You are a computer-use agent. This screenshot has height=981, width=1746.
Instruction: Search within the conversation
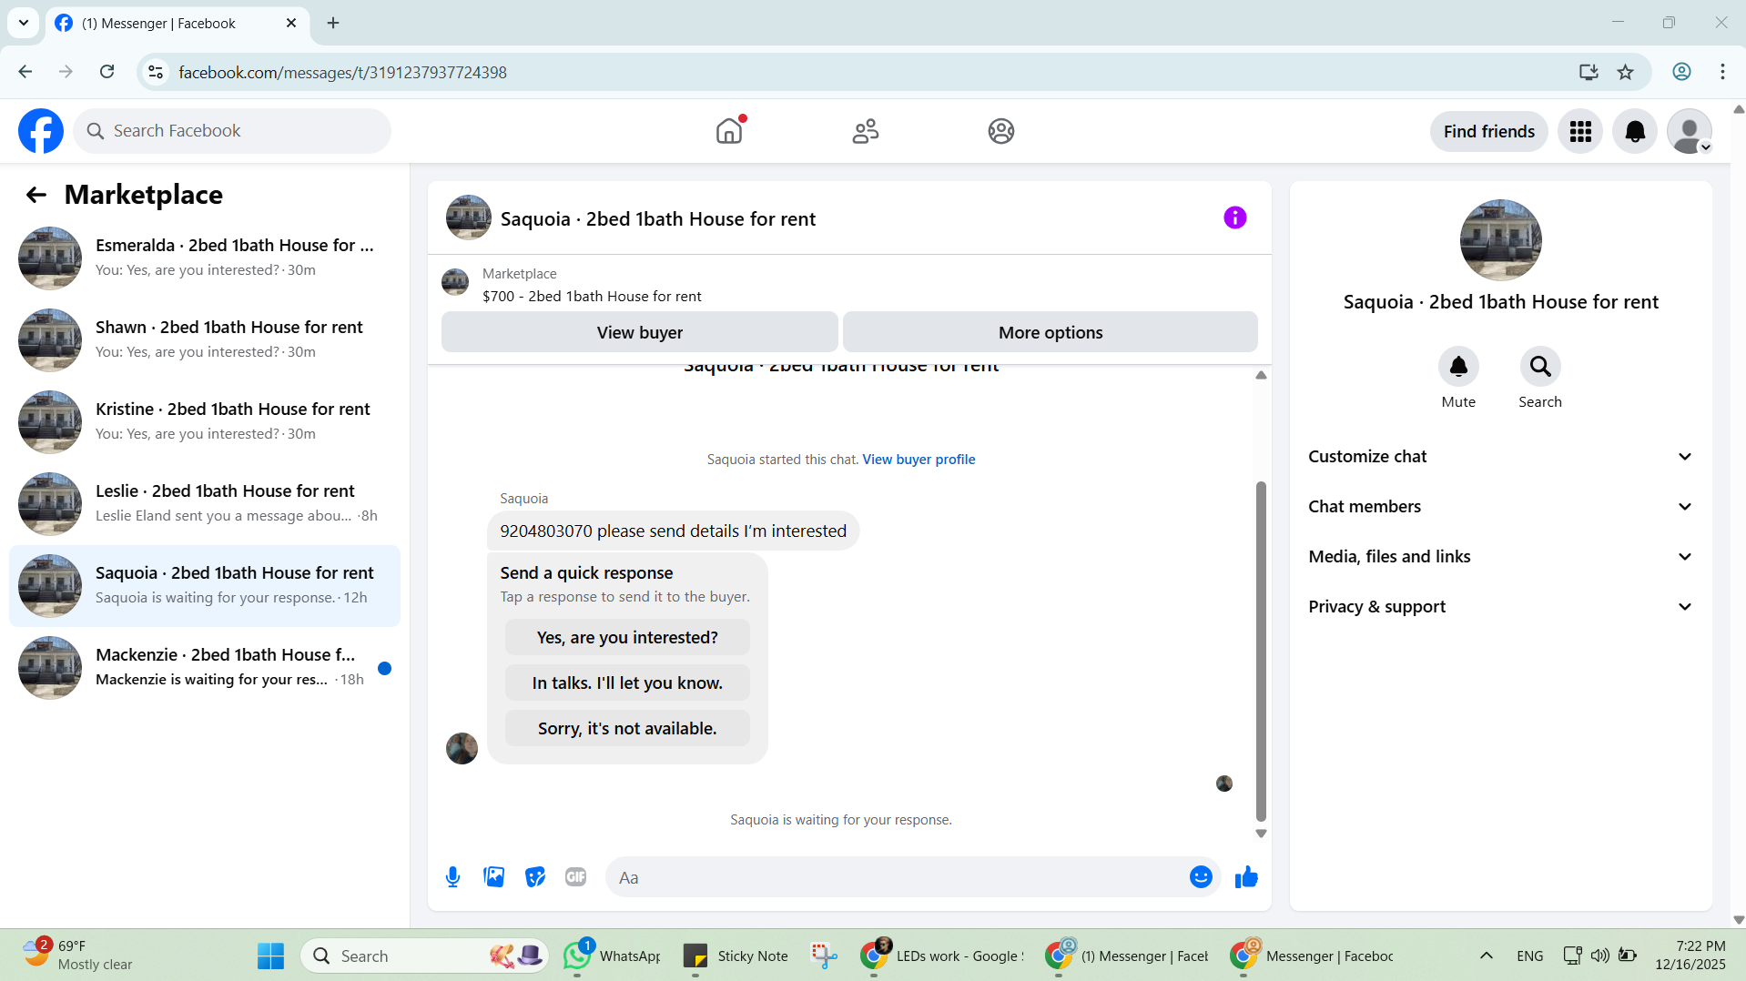point(1539,367)
